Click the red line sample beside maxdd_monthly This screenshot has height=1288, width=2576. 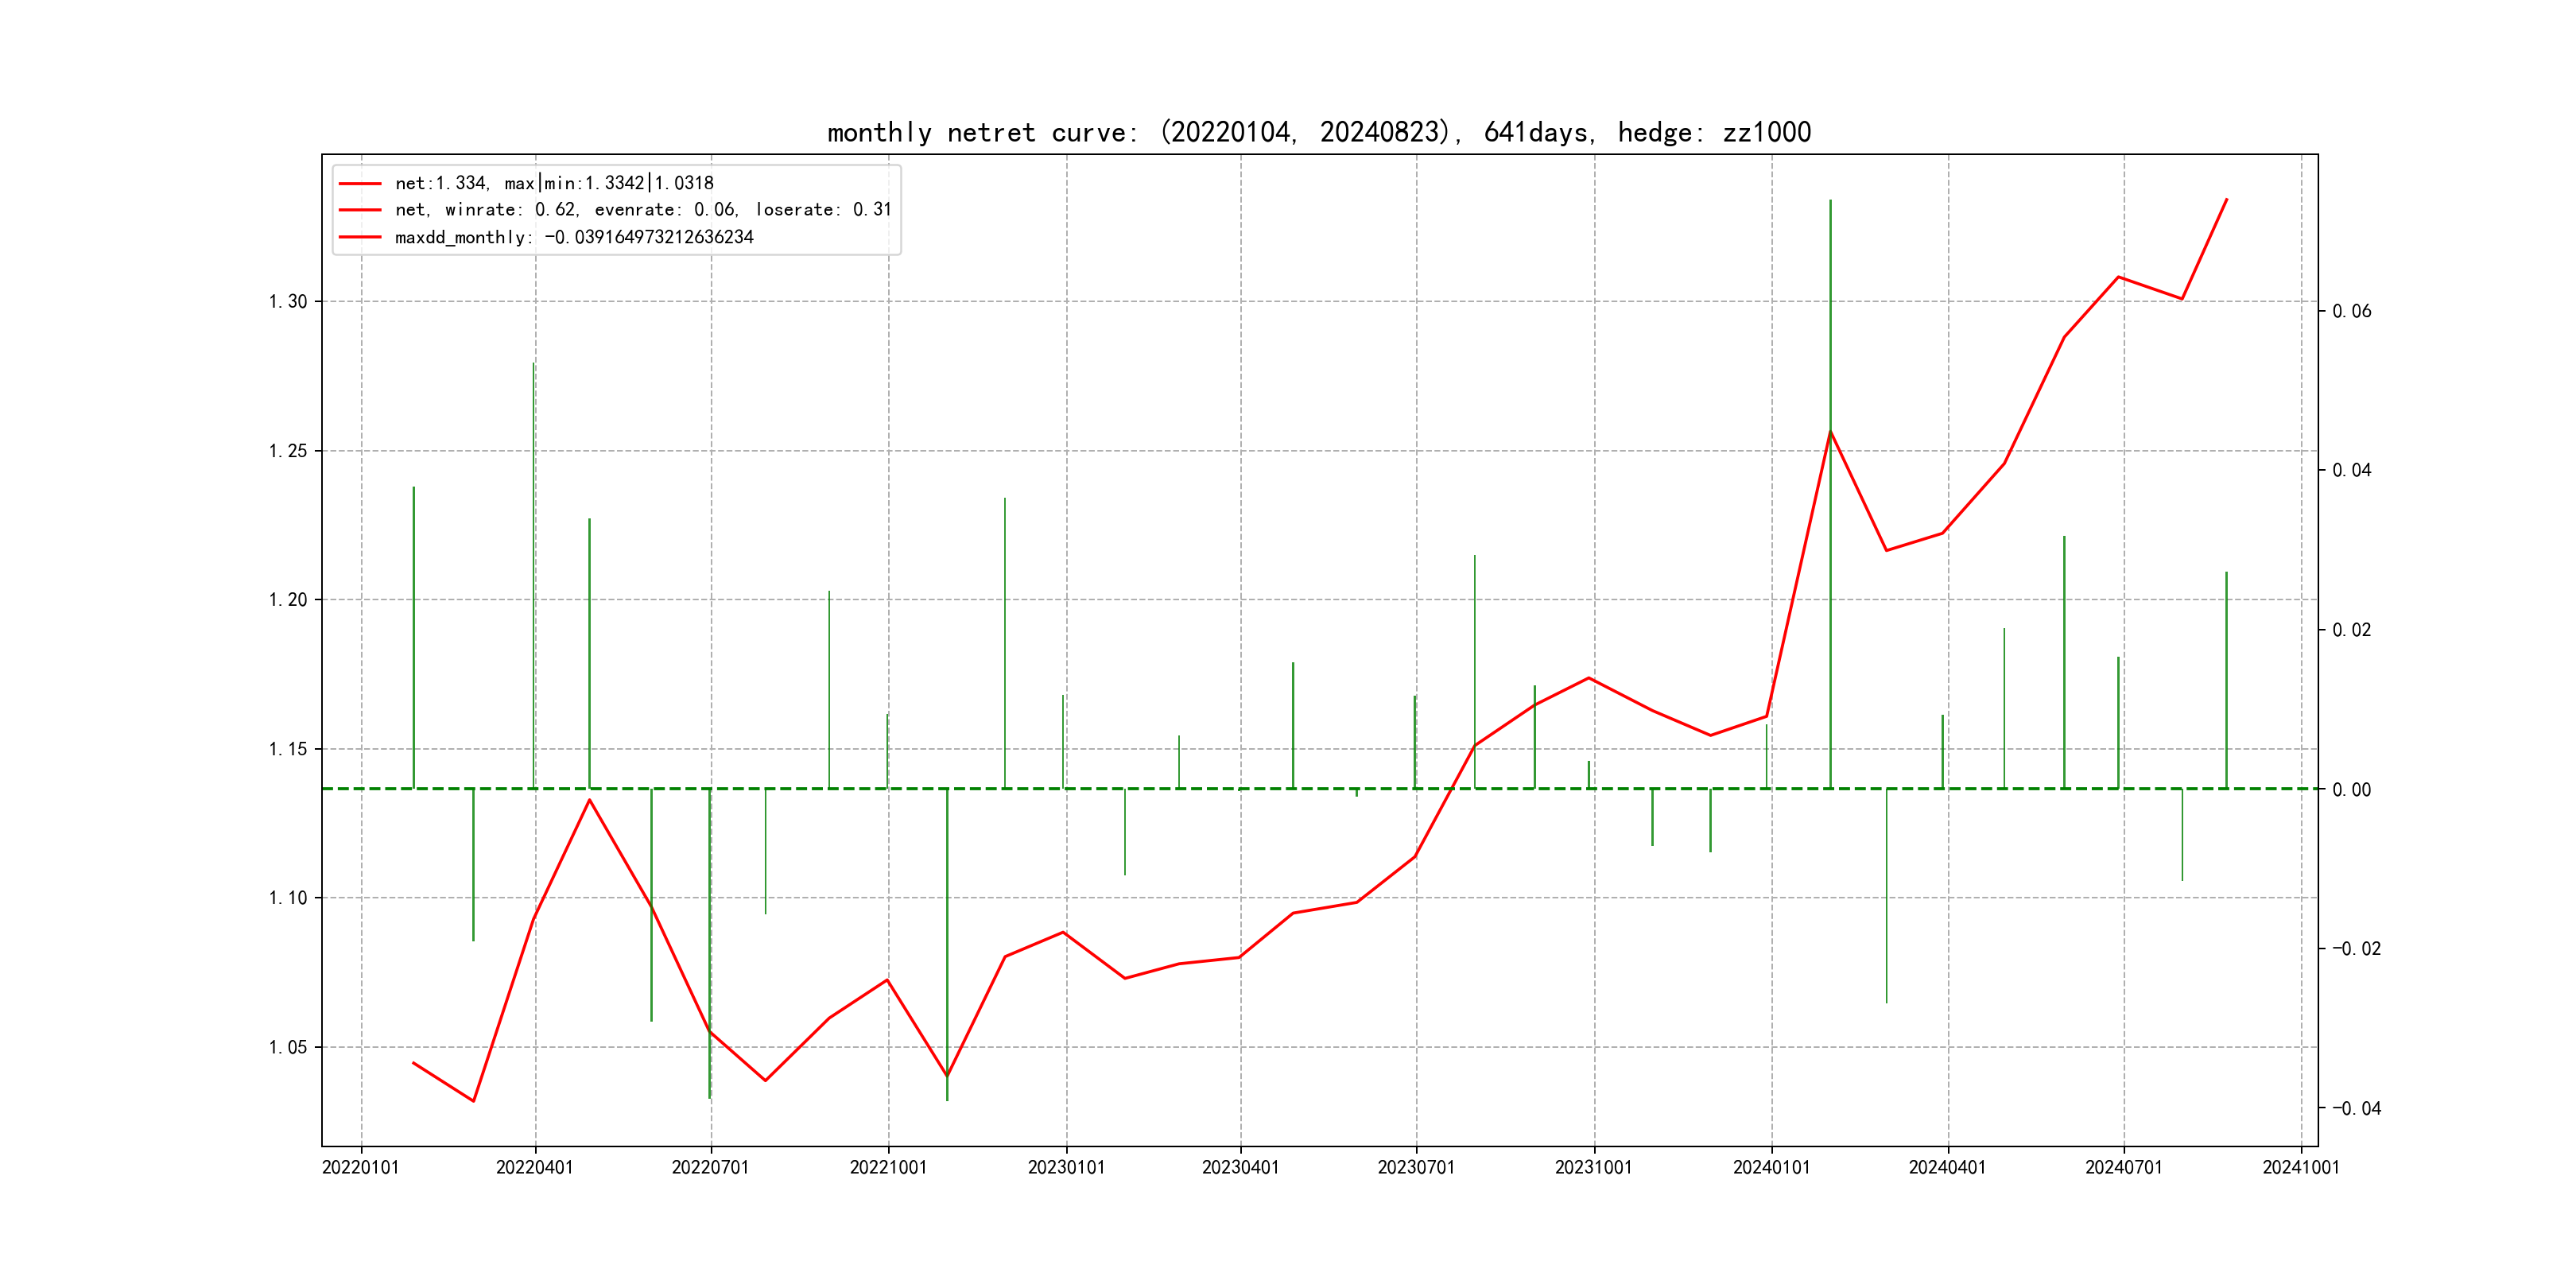click(360, 237)
